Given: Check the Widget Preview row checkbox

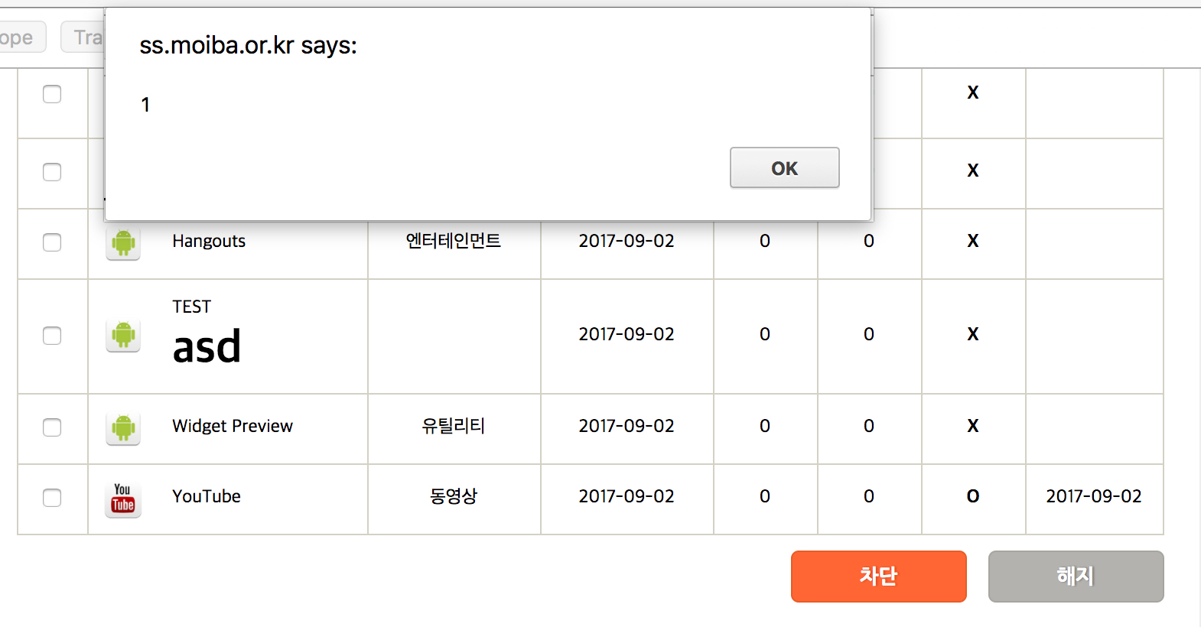Looking at the screenshot, I should coord(52,427).
